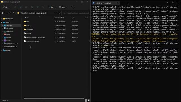This screenshot has height=102, width=181.
Task: Expand the Desktop tree node arrow
Action: pos(3,25)
